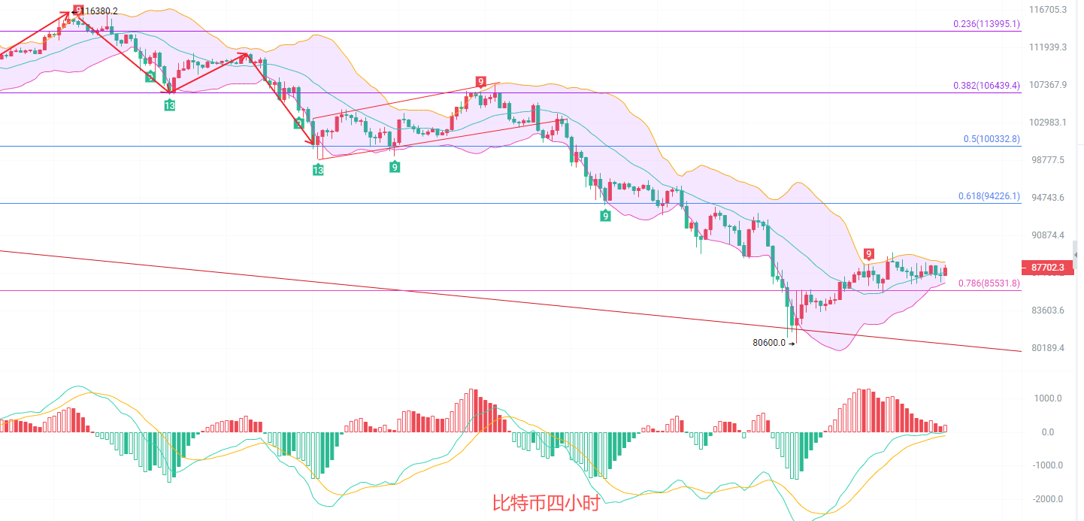1084x521 pixels.
Task: Select the 0.786(85531.8) Fibonacci label
Action: pyautogui.click(x=989, y=283)
